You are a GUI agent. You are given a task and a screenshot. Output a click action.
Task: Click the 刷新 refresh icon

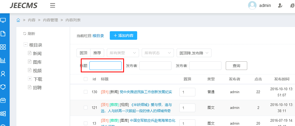coord(25,34)
